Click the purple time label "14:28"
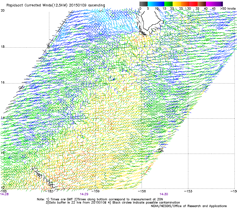The image size is (237, 208). point(4,194)
